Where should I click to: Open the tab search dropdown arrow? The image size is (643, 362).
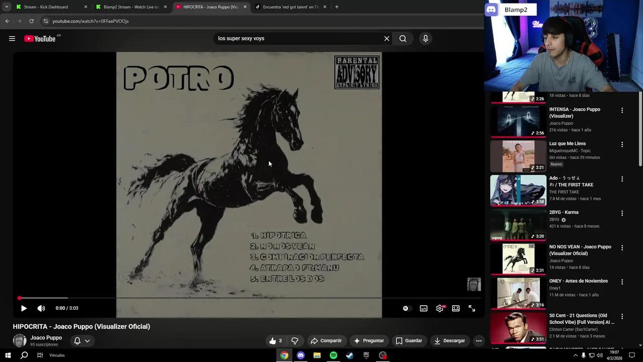7,7
